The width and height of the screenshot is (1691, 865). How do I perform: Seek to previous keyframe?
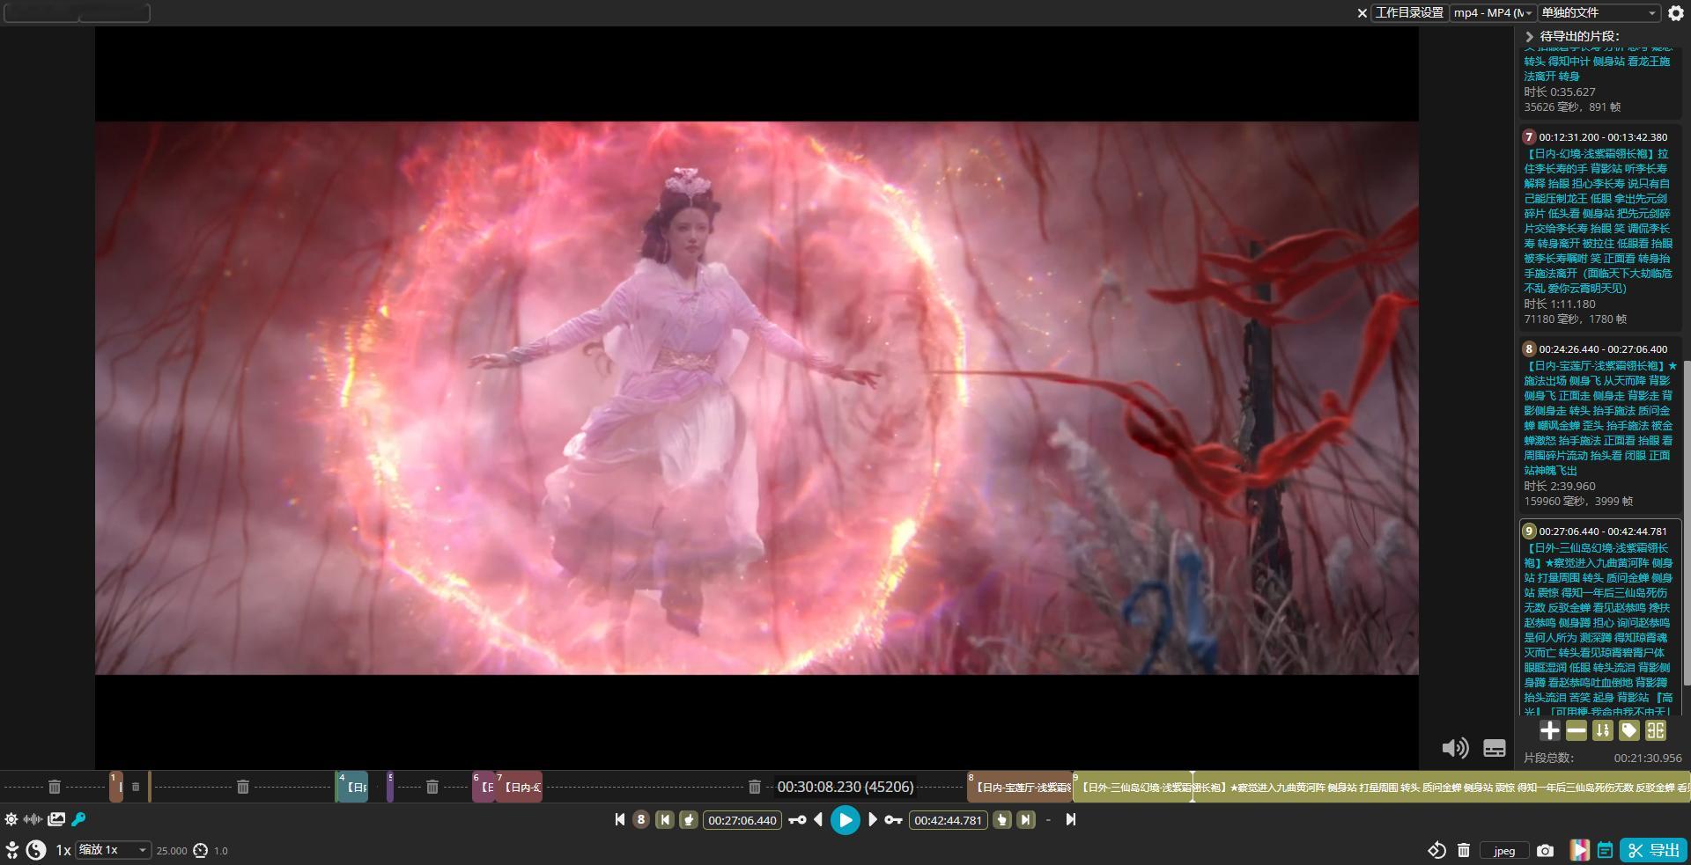tap(797, 819)
